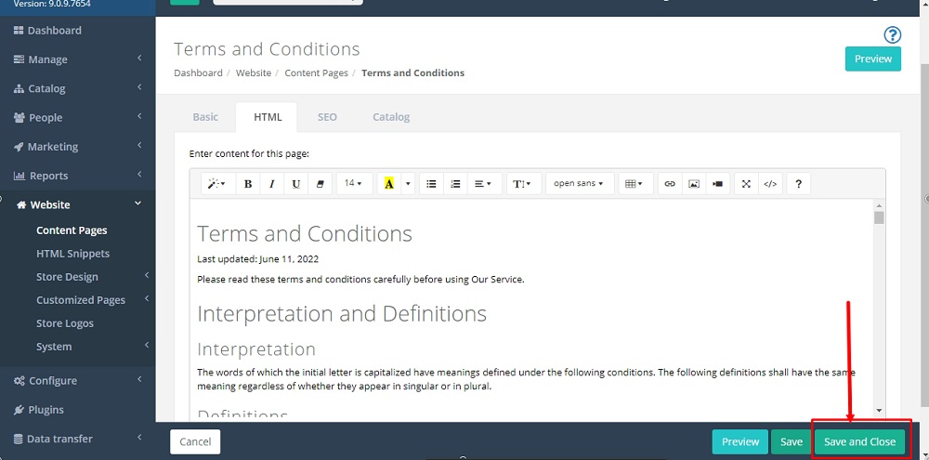This screenshot has height=460, width=929.
Task: Insert a video into content
Action: pyautogui.click(x=717, y=184)
